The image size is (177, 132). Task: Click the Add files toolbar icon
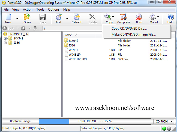point(59,17)
